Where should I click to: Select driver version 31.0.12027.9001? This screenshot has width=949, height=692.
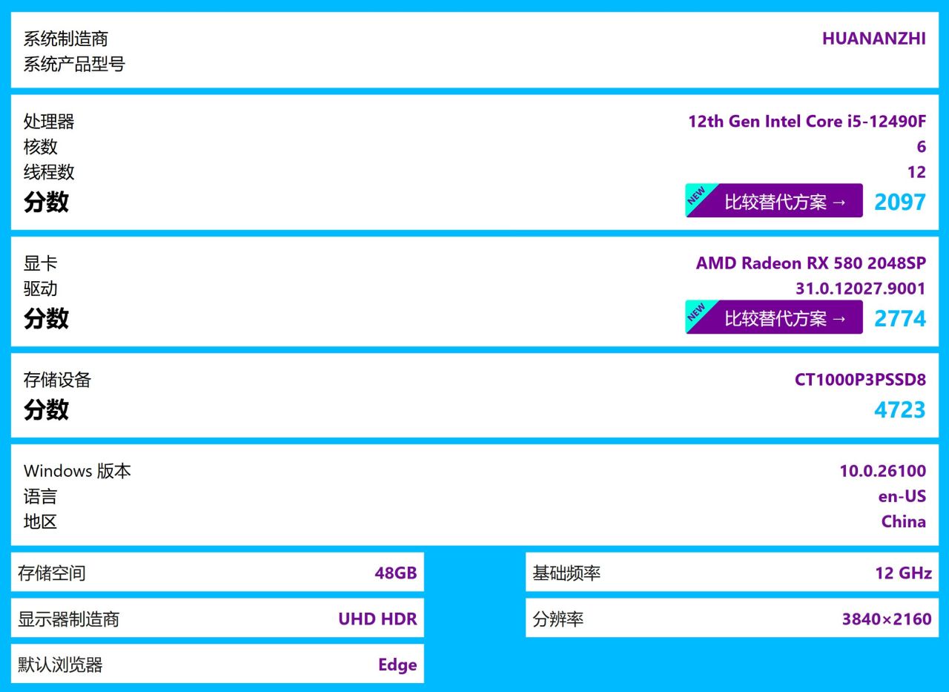coord(861,289)
